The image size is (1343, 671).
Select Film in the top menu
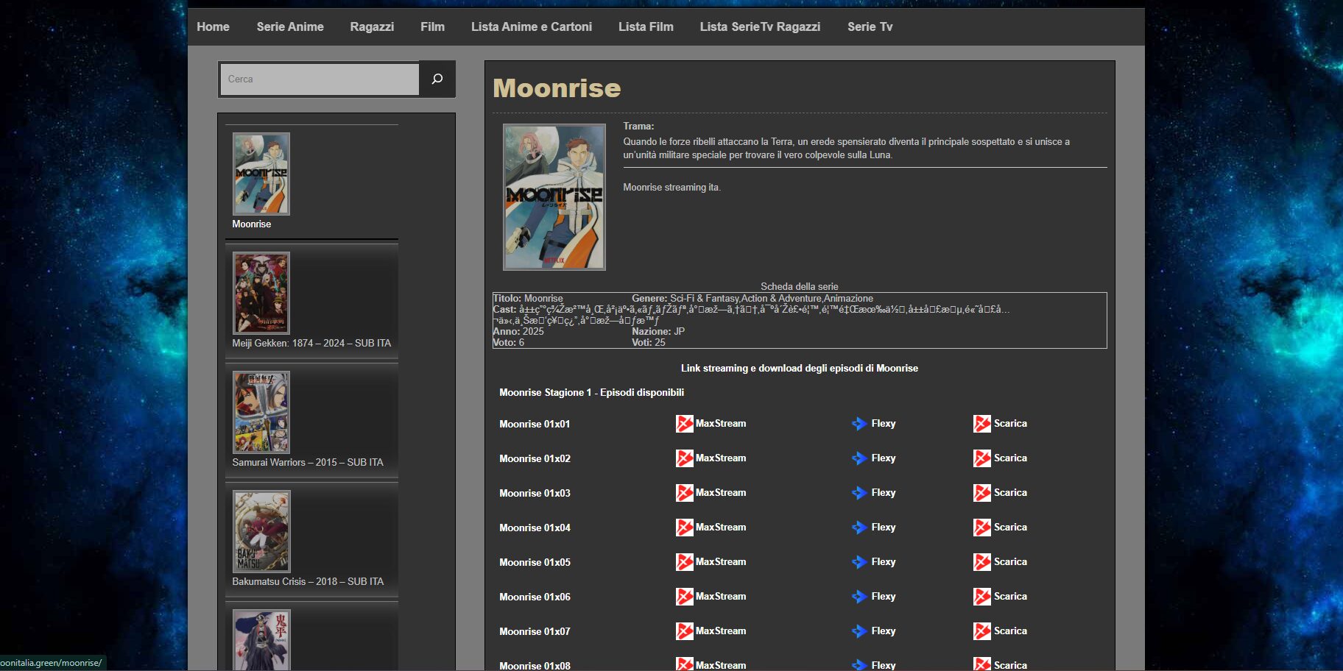coord(432,26)
